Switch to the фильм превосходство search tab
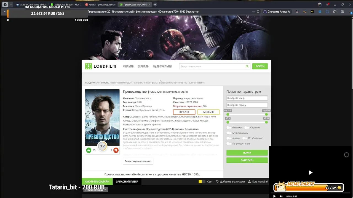The width and height of the screenshot is (353, 198). pyautogui.click(x=100, y=4)
